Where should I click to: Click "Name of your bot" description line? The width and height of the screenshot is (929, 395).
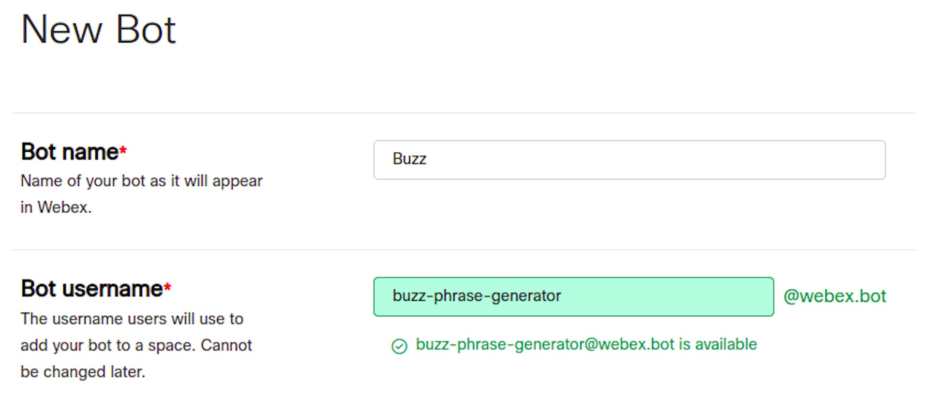[x=141, y=181]
